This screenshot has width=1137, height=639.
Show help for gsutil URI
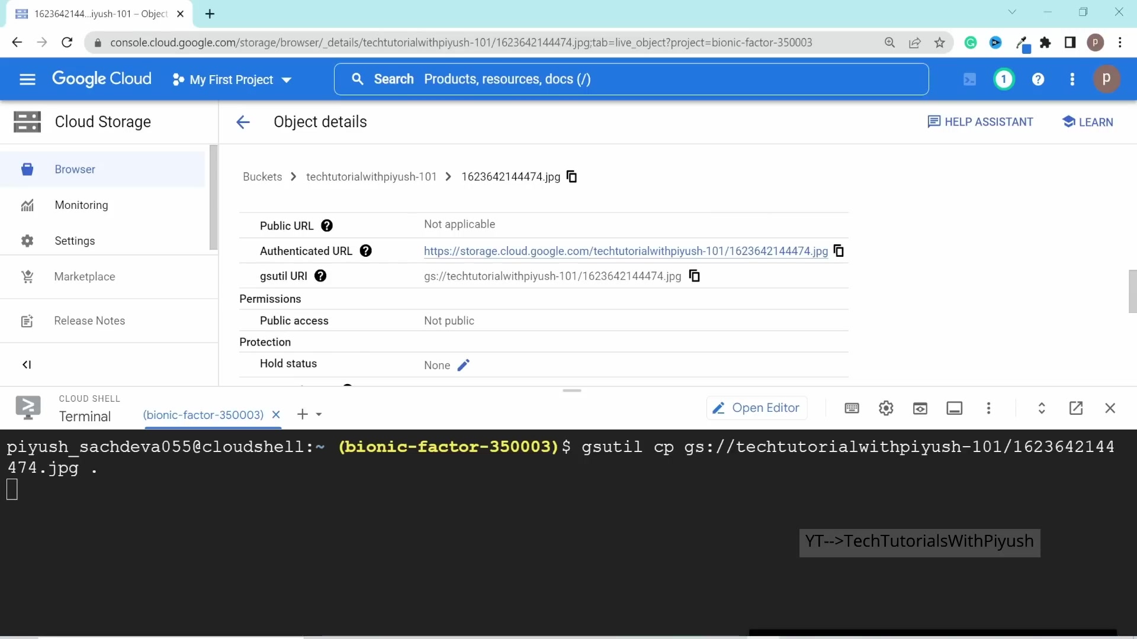click(x=320, y=276)
